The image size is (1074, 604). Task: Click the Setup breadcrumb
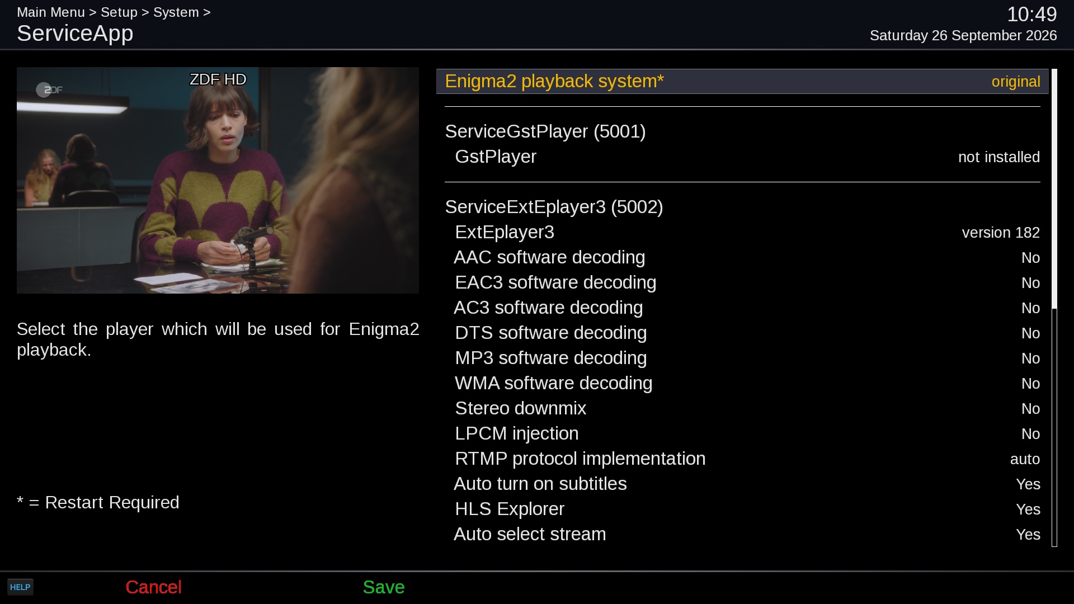119,12
